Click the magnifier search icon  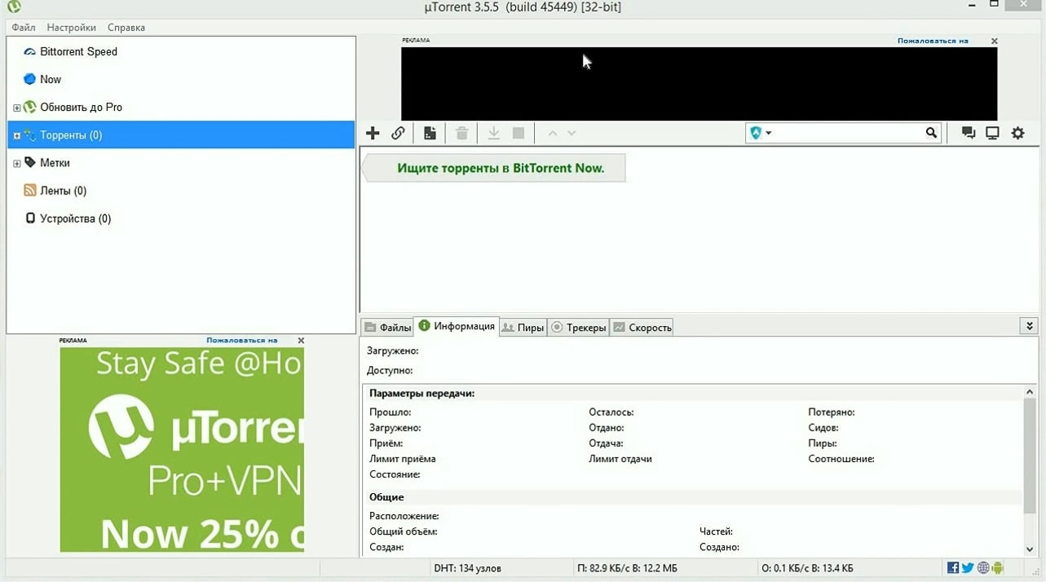pyautogui.click(x=931, y=133)
